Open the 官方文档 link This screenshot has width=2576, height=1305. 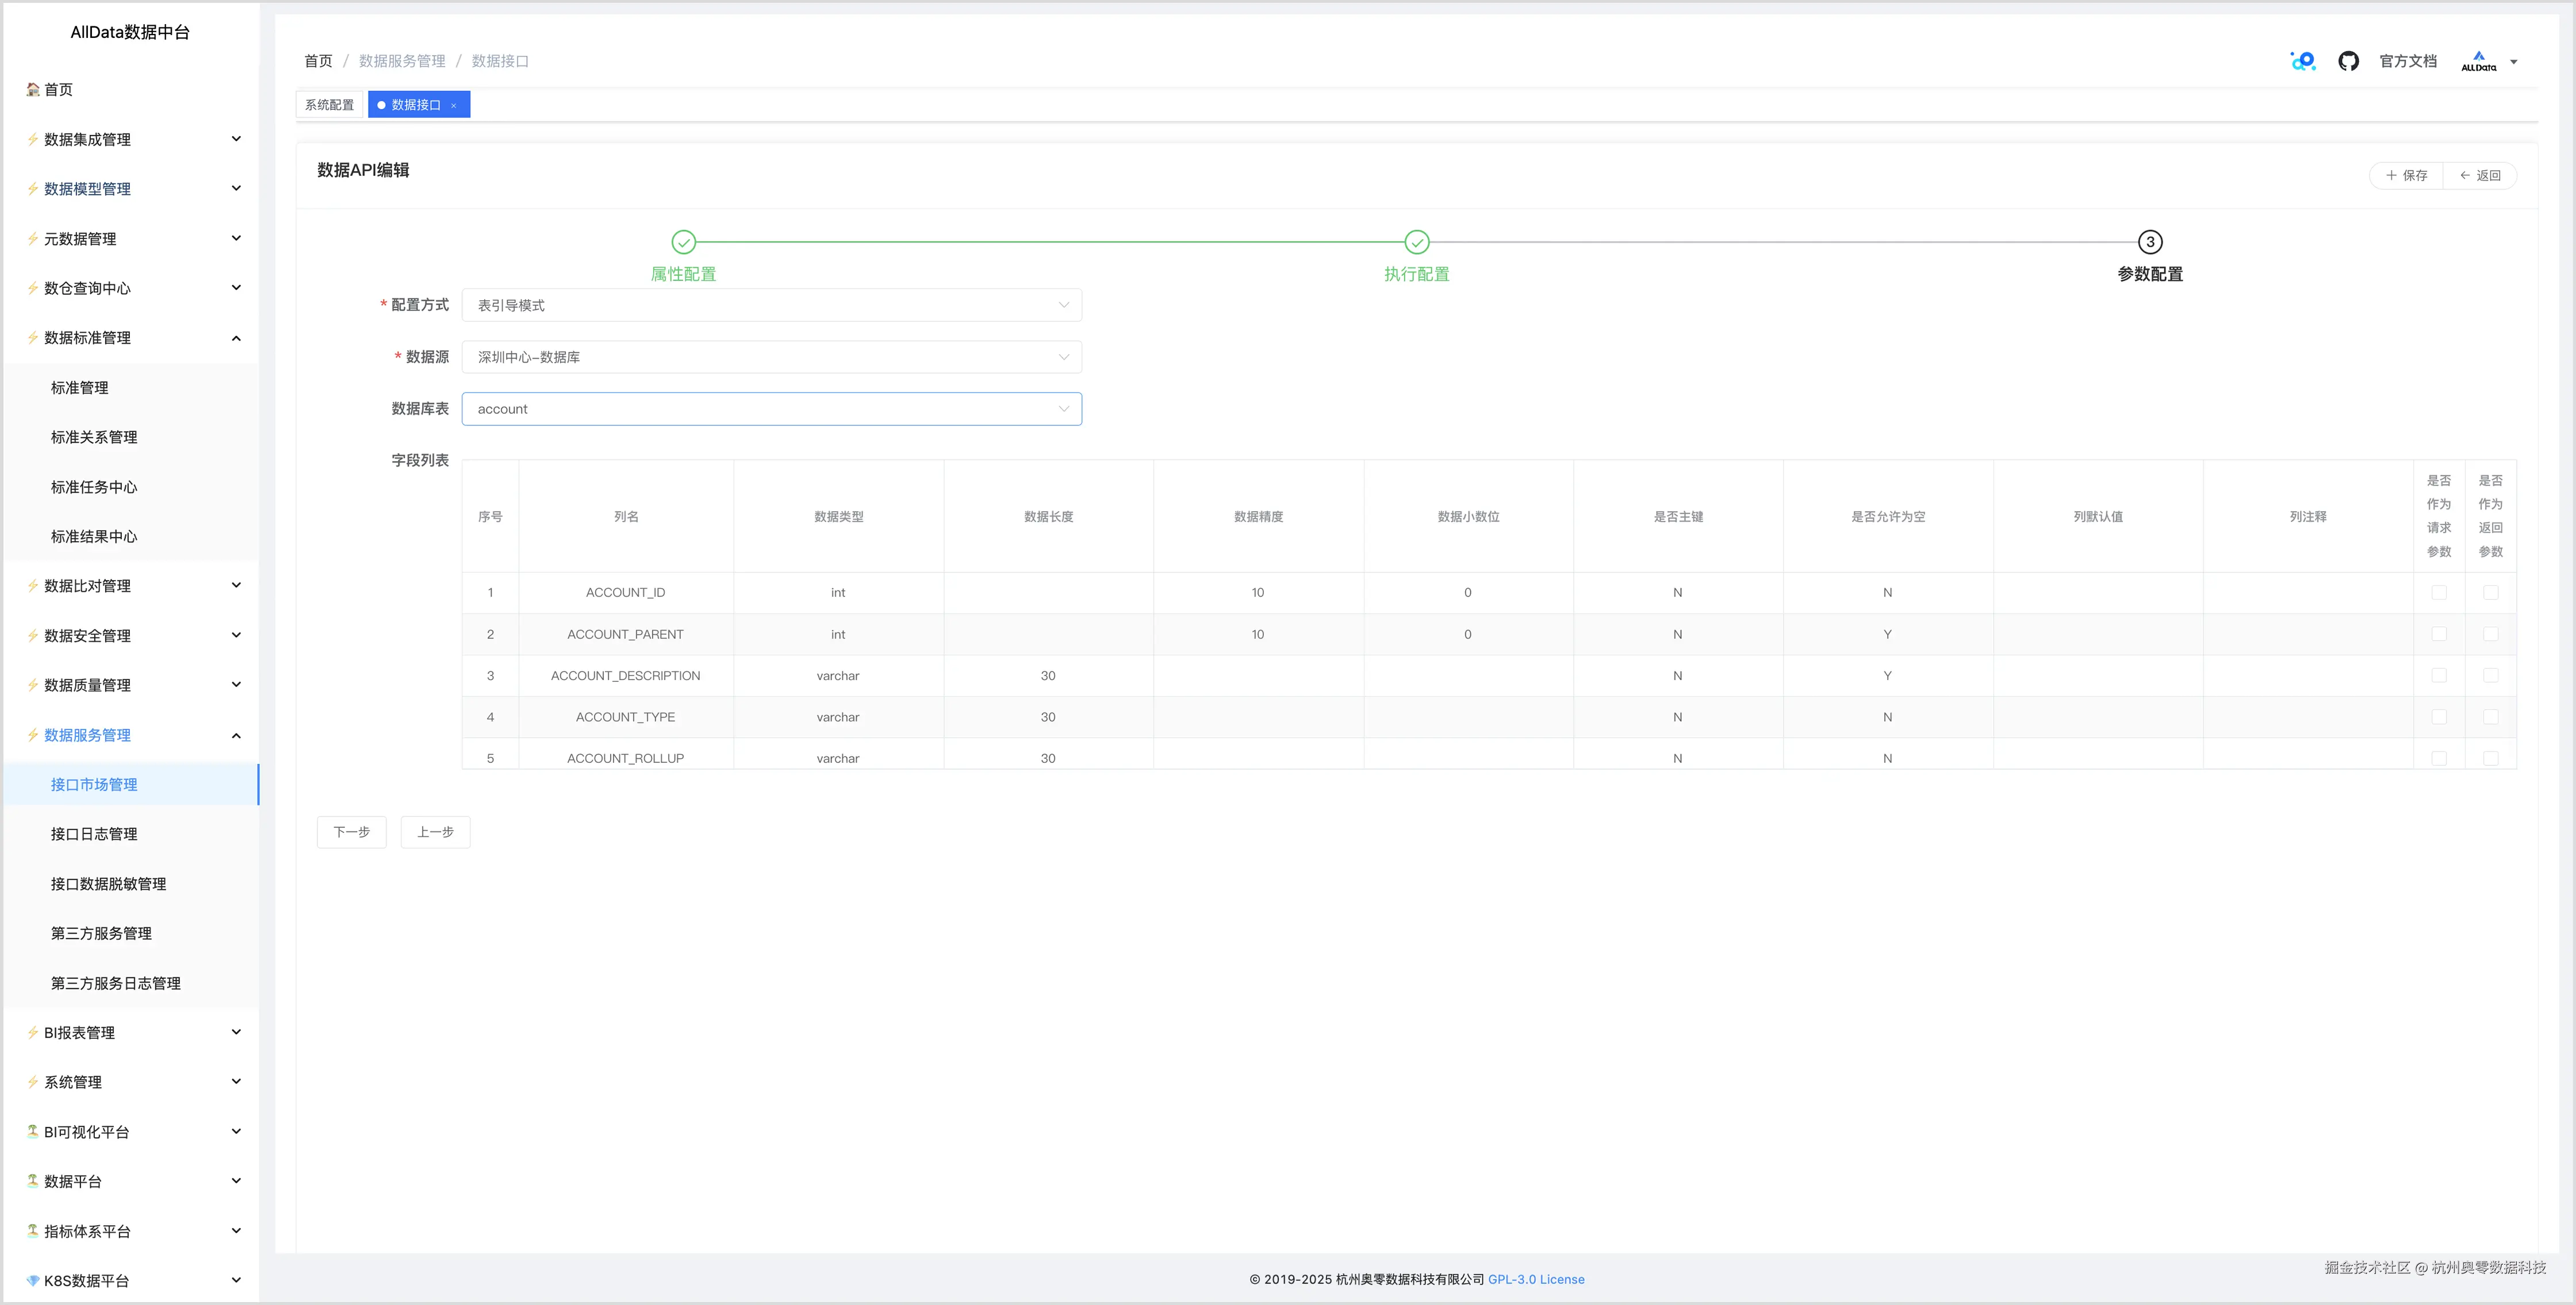2408,61
